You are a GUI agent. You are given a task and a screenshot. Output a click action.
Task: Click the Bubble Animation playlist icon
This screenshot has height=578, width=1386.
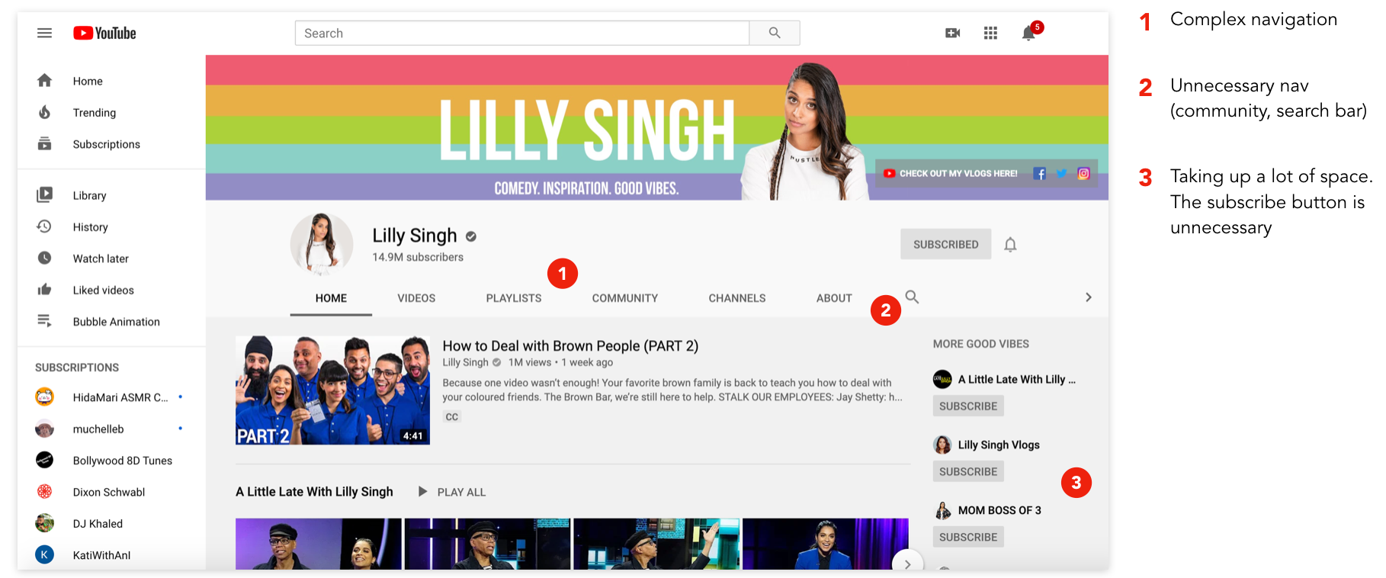pos(44,321)
